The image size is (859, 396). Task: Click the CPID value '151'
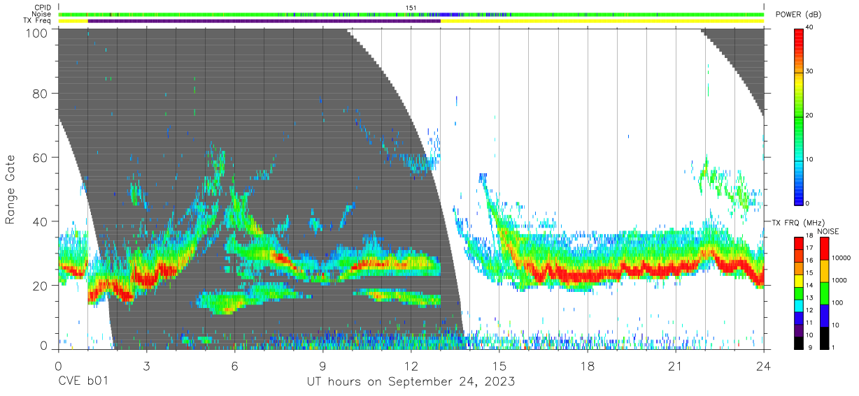click(411, 8)
